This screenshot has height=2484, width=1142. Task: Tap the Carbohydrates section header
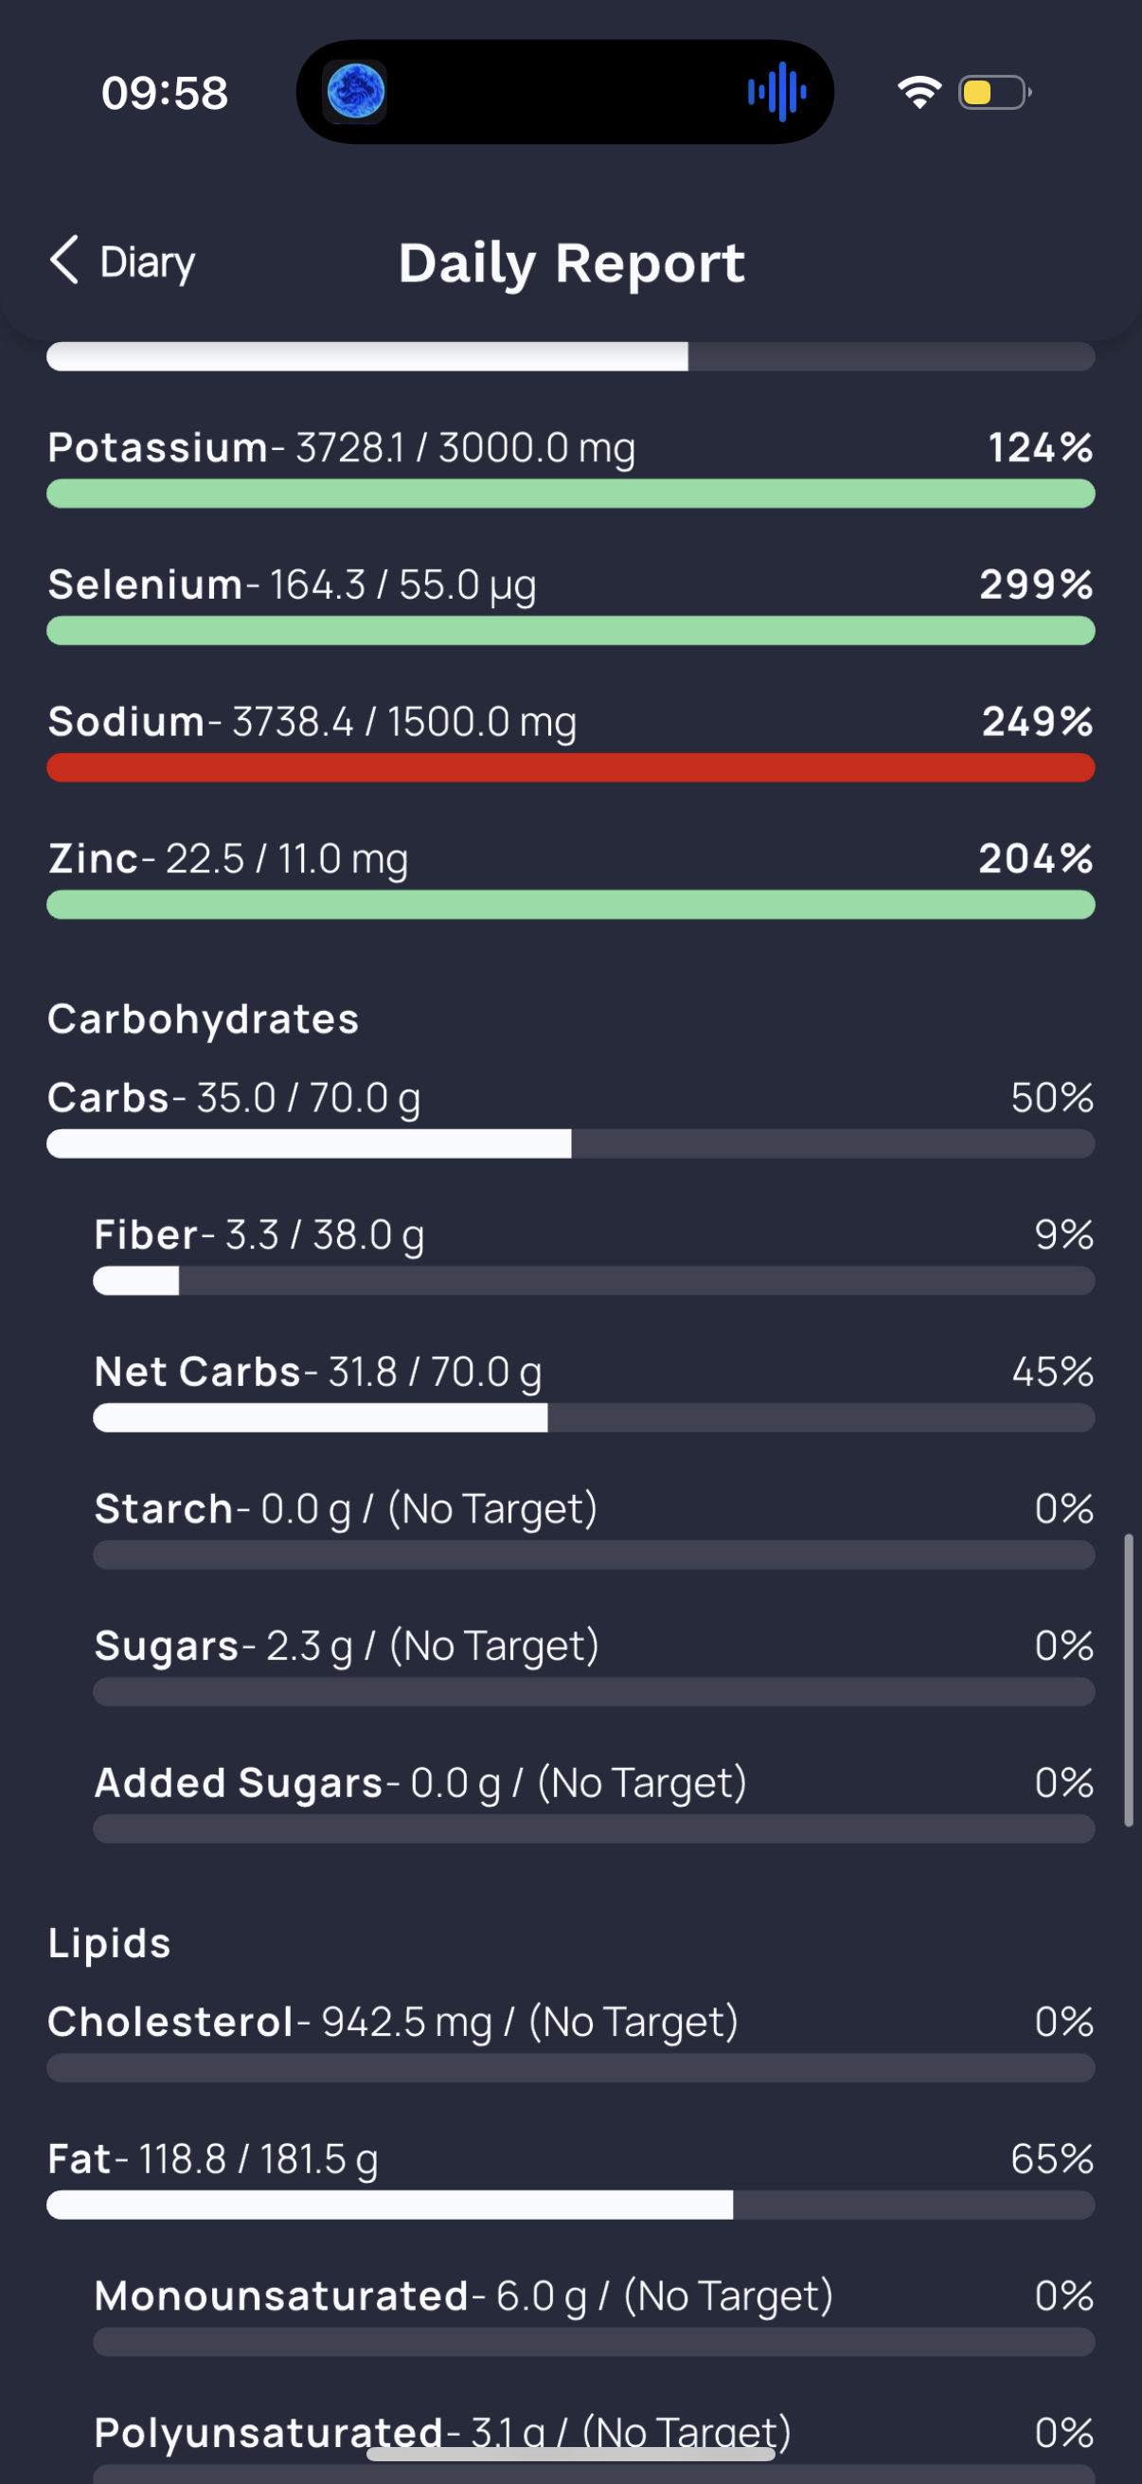204,1019
